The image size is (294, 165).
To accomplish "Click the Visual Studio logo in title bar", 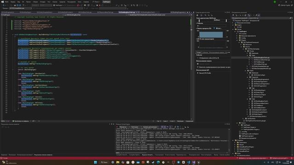I will coord(2,2).
